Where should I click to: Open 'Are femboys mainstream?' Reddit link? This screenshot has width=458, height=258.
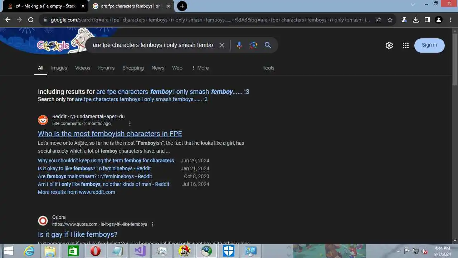tap(95, 176)
